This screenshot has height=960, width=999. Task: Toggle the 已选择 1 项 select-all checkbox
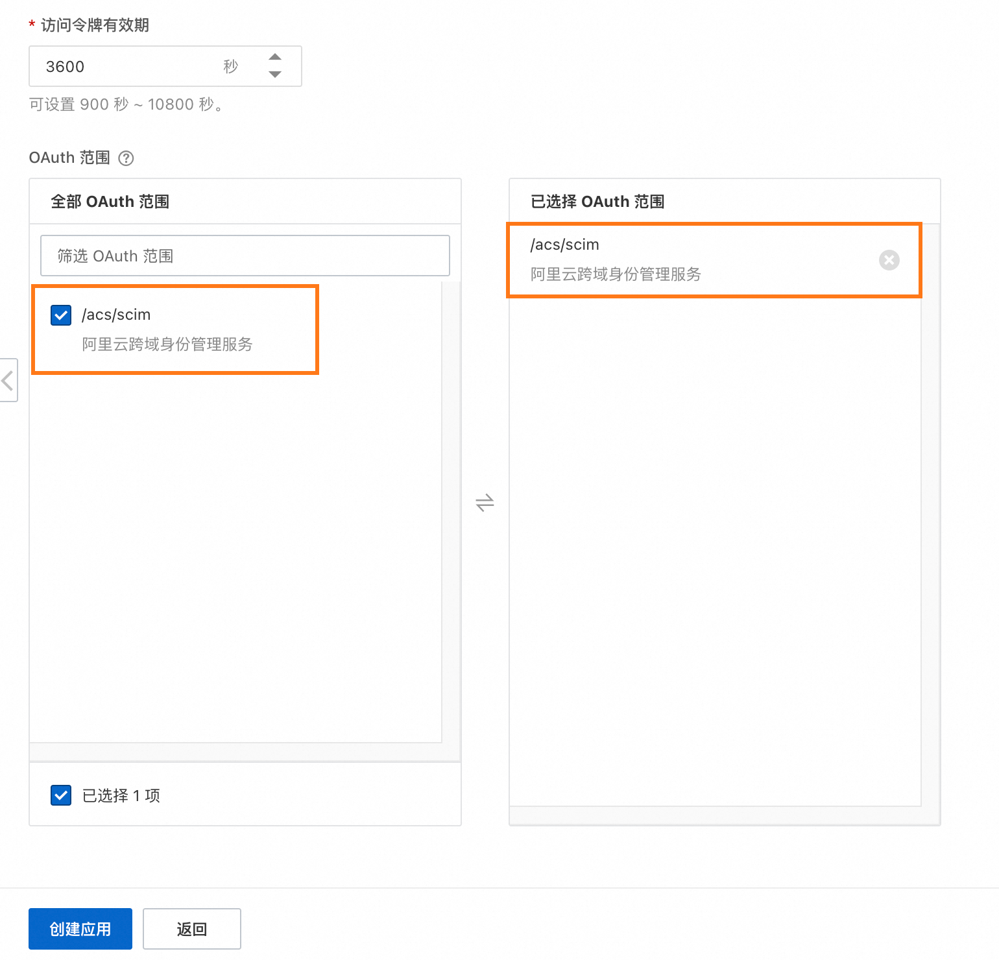tap(61, 795)
